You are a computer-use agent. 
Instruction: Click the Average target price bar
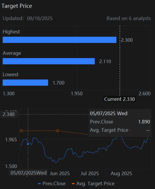49,61
